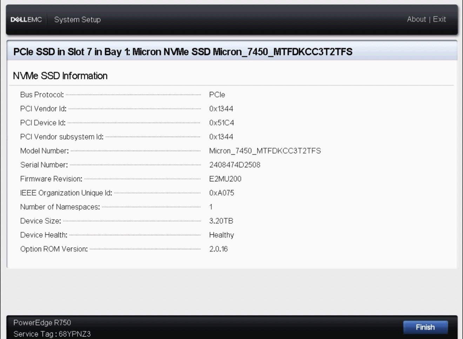Image resolution: width=463 pixels, height=339 pixels.
Task: Click the Device Health label
Action: pyautogui.click(x=43, y=235)
